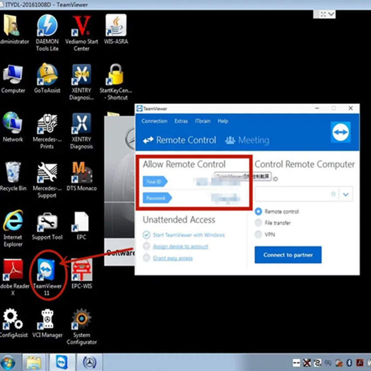Launch the DTS Monaco icon
The height and width of the screenshot is (371, 371).
click(81, 172)
